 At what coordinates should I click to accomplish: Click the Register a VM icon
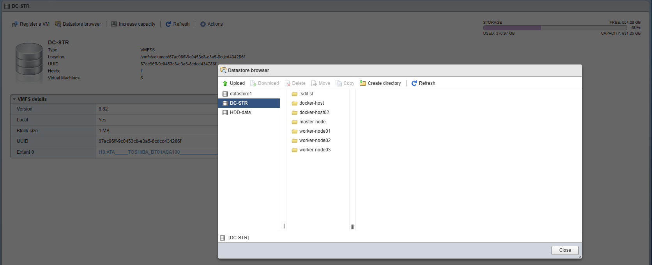coord(15,24)
